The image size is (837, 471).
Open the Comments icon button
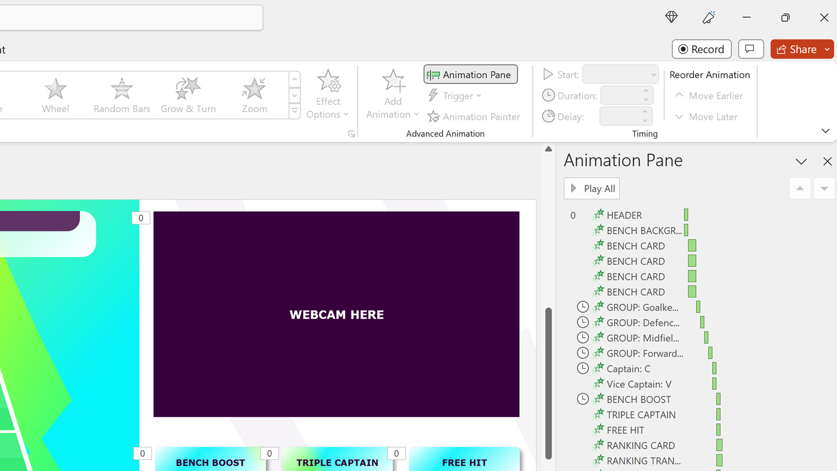tap(750, 49)
